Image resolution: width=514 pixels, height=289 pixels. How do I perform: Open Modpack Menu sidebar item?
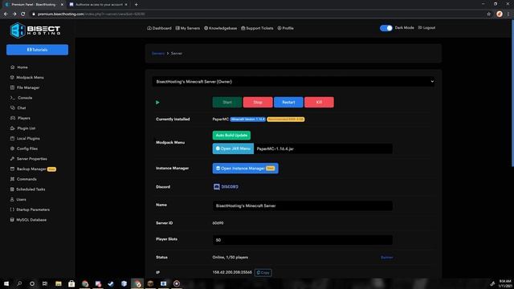coord(27,77)
